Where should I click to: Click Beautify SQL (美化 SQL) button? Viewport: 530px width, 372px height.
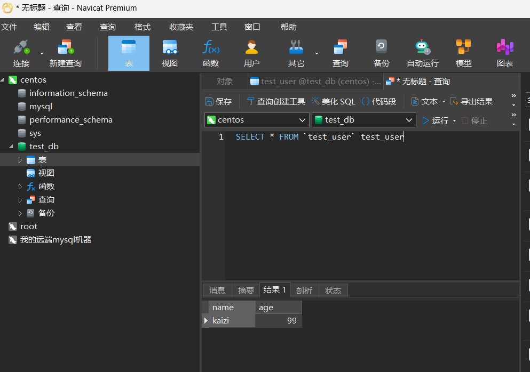click(333, 102)
